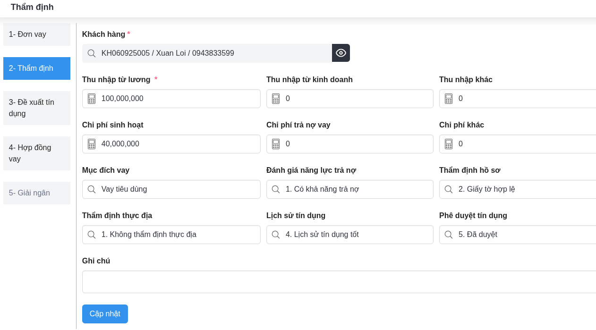Image resolution: width=596 pixels, height=330 pixels.
Task: Select the 5- Giải ngân step
Action: point(37,193)
